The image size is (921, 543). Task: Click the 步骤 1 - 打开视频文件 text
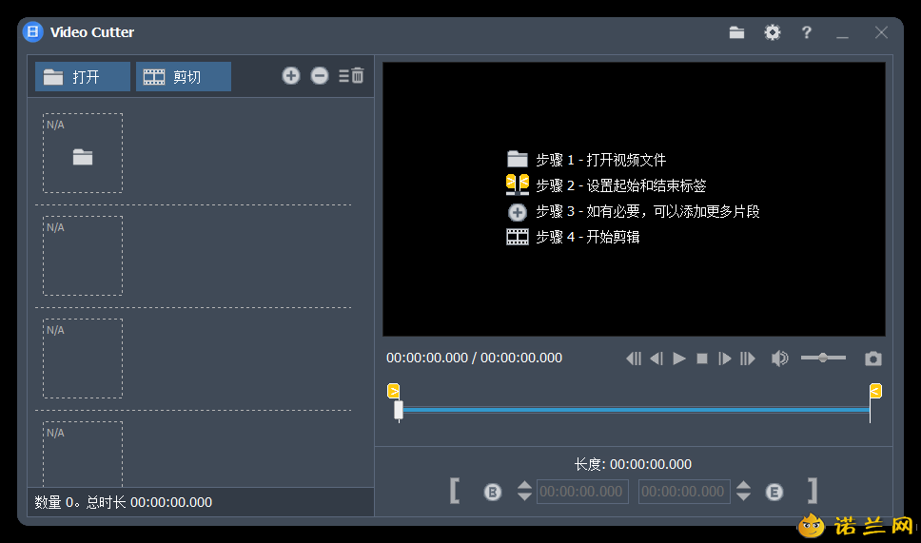tap(601, 160)
